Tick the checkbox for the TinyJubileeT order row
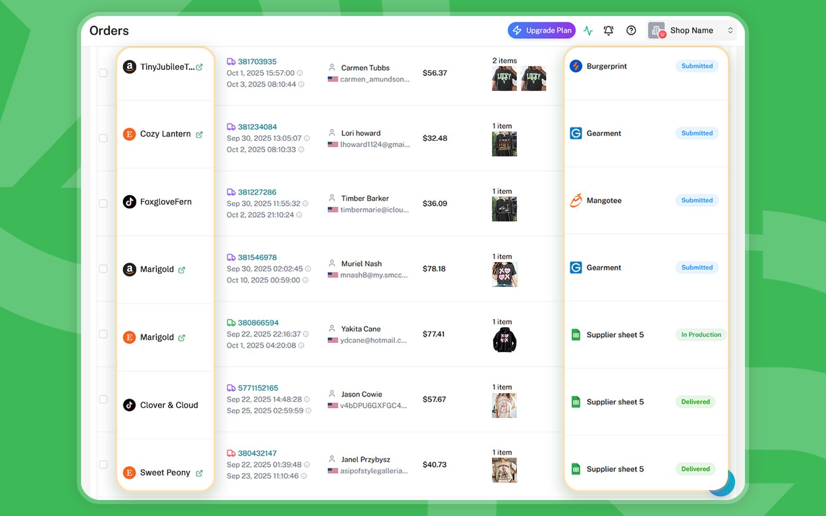826x516 pixels. 103,73
